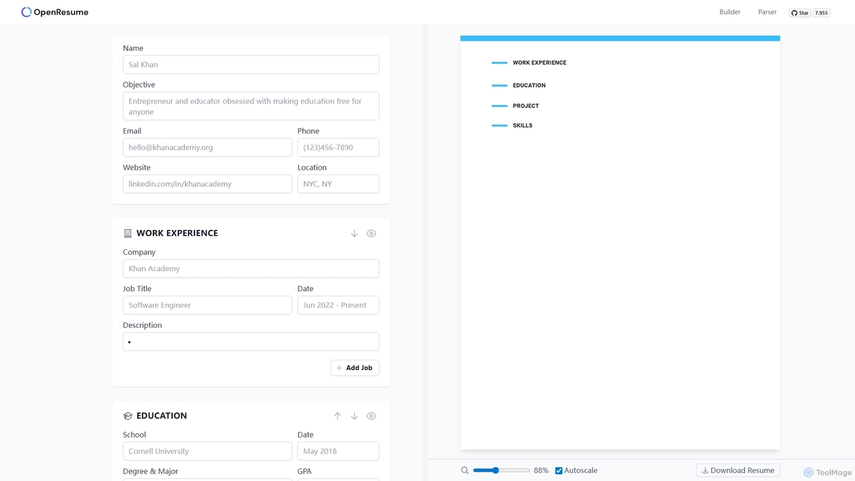
Task: Focus the Job Title input field
Action: coord(207,305)
